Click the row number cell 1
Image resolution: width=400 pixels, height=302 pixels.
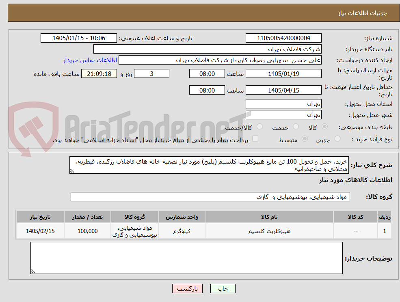pyautogui.click(x=385, y=231)
